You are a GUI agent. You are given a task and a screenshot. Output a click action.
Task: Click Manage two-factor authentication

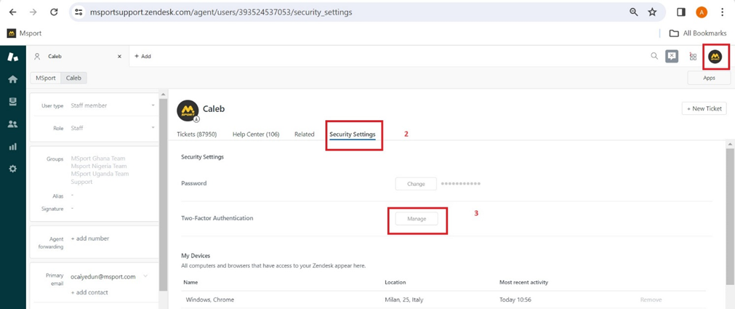click(417, 219)
